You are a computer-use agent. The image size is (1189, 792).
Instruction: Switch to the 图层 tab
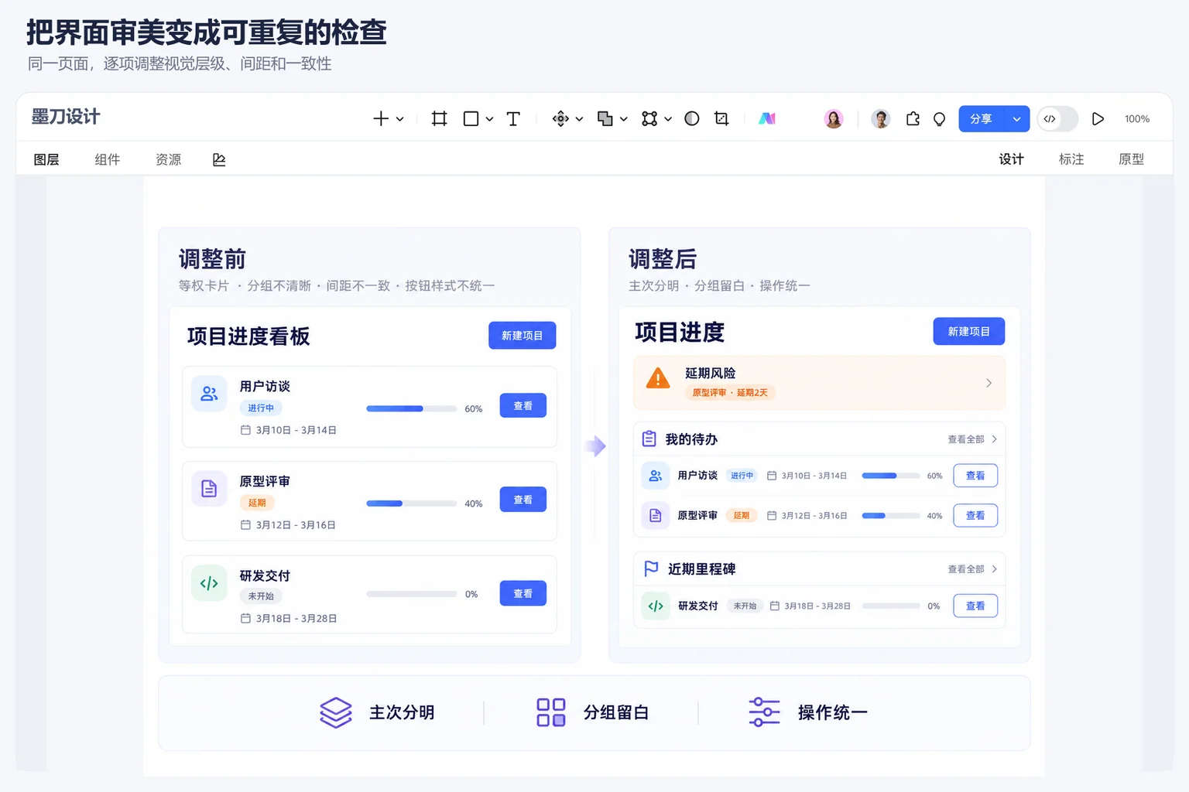point(46,159)
